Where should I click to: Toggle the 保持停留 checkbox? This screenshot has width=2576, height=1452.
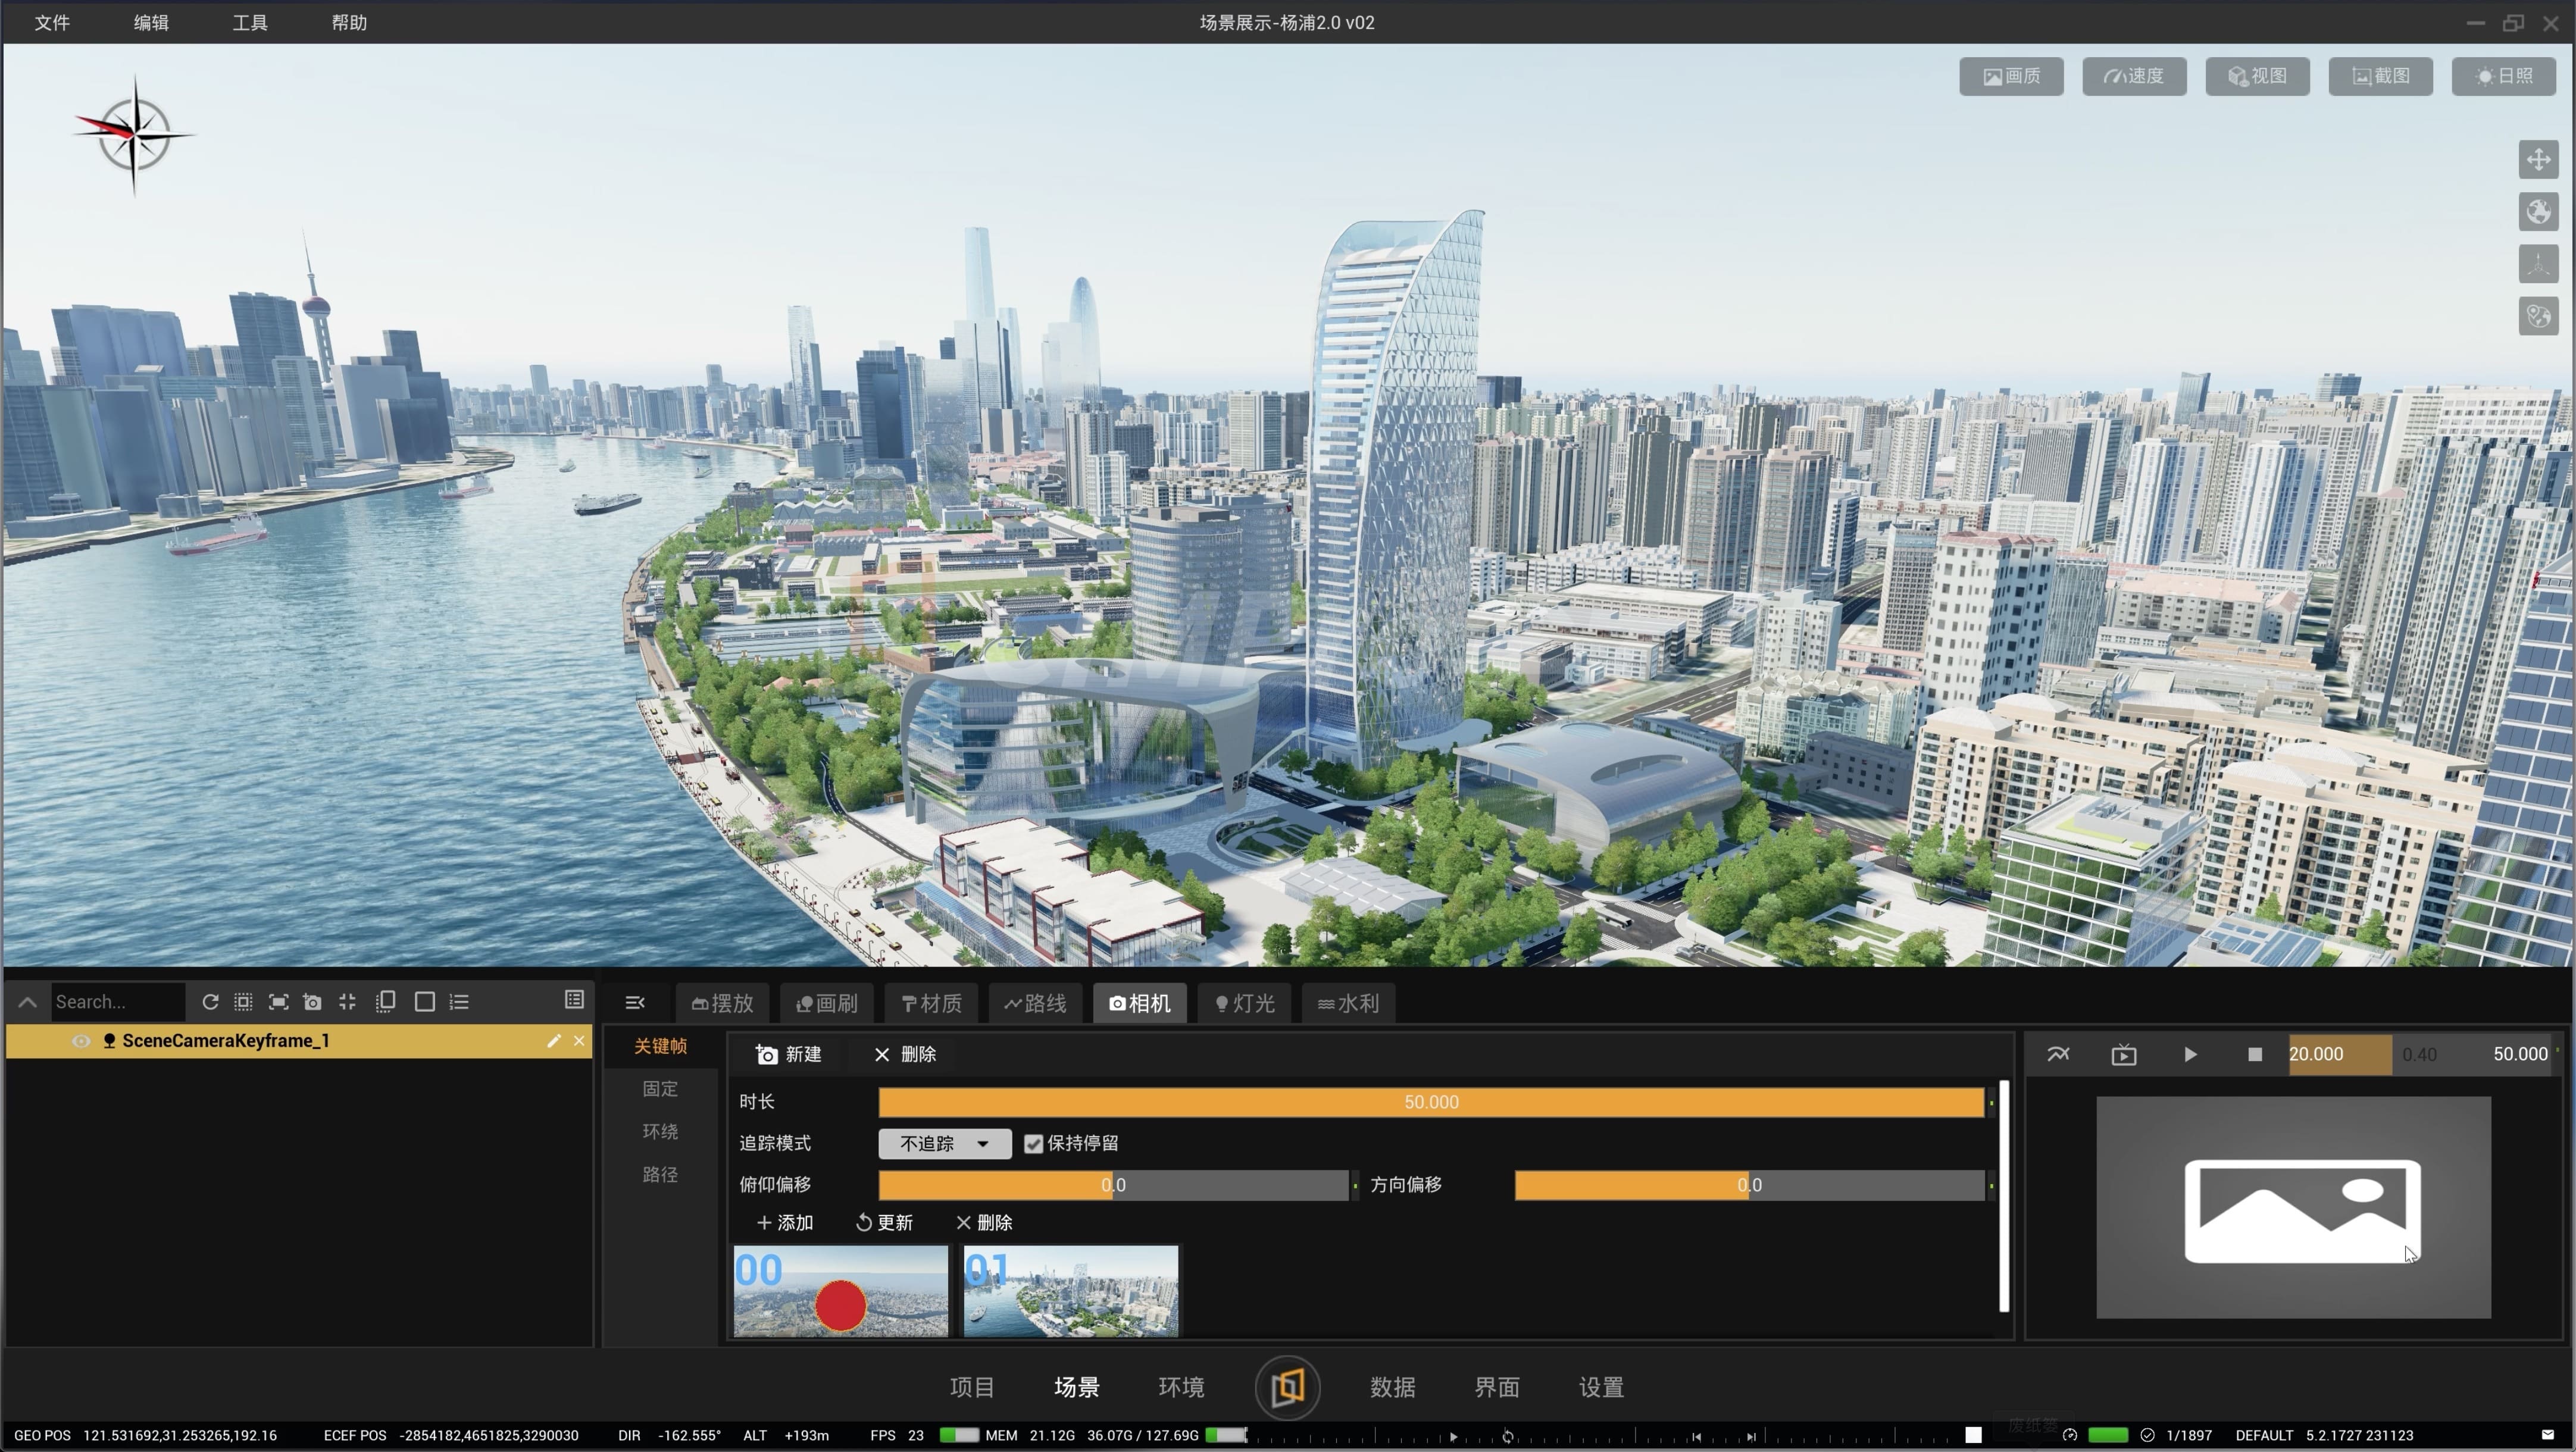coord(1034,1144)
